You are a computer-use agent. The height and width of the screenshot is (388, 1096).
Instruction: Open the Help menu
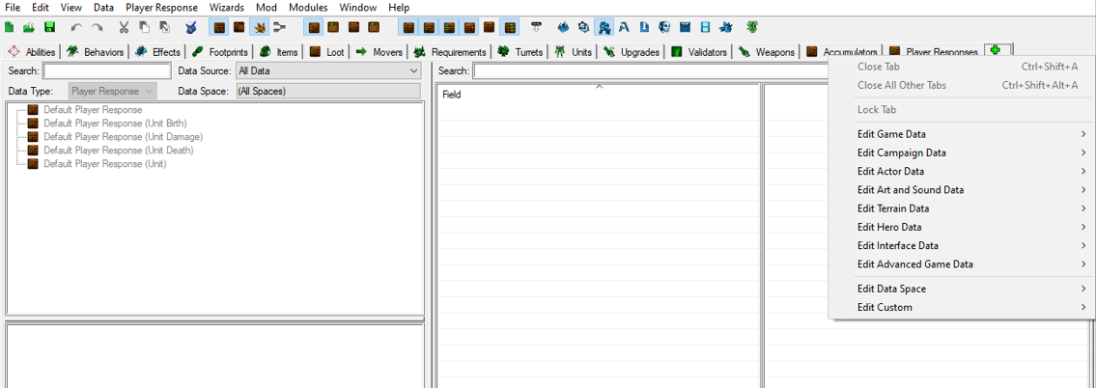coord(399,8)
